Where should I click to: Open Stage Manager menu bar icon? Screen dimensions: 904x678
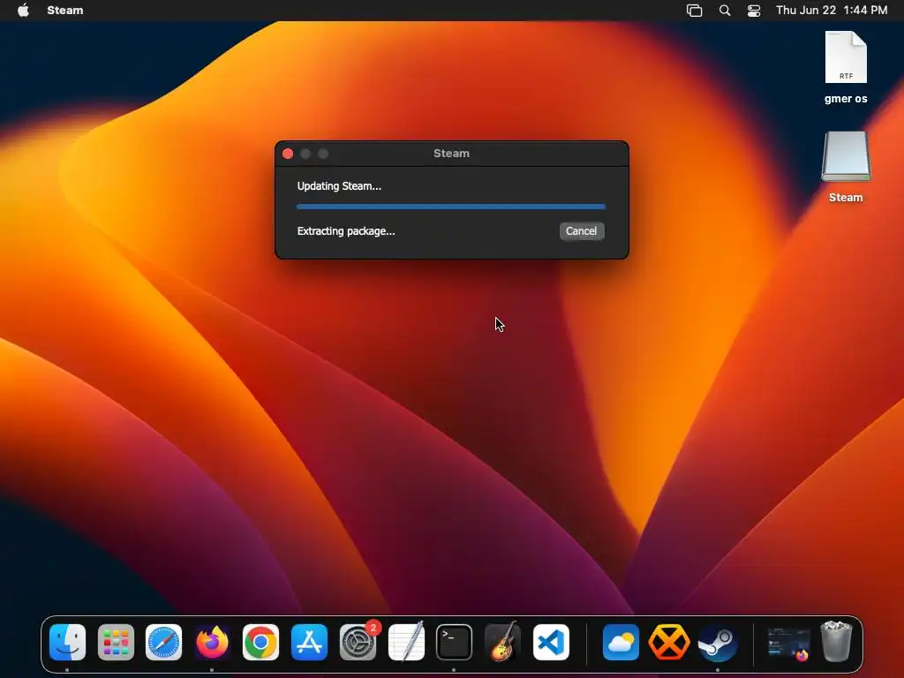pyautogui.click(x=694, y=11)
